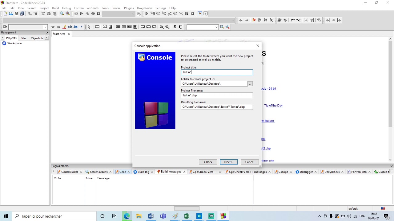Click the New file toolbar icon
Image resolution: width=394 pixels, height=221 pixels.
5,14
